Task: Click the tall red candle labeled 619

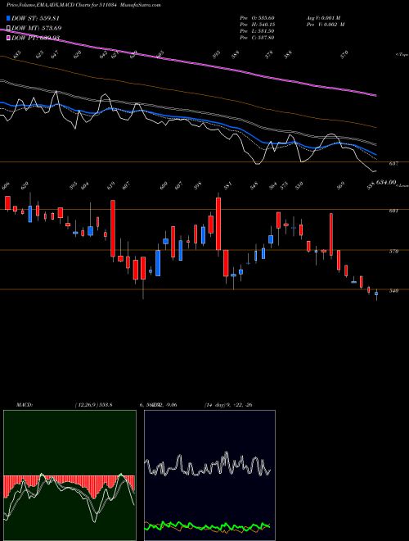Action: click(113, 229)
